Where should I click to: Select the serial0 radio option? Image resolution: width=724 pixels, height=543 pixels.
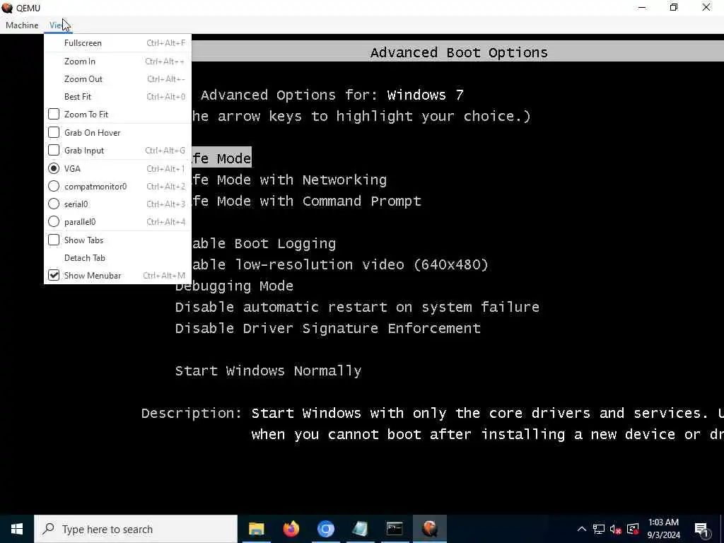point(54,204)
